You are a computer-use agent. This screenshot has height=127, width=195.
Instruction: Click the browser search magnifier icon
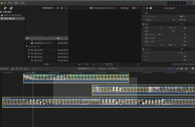(66, 8)
